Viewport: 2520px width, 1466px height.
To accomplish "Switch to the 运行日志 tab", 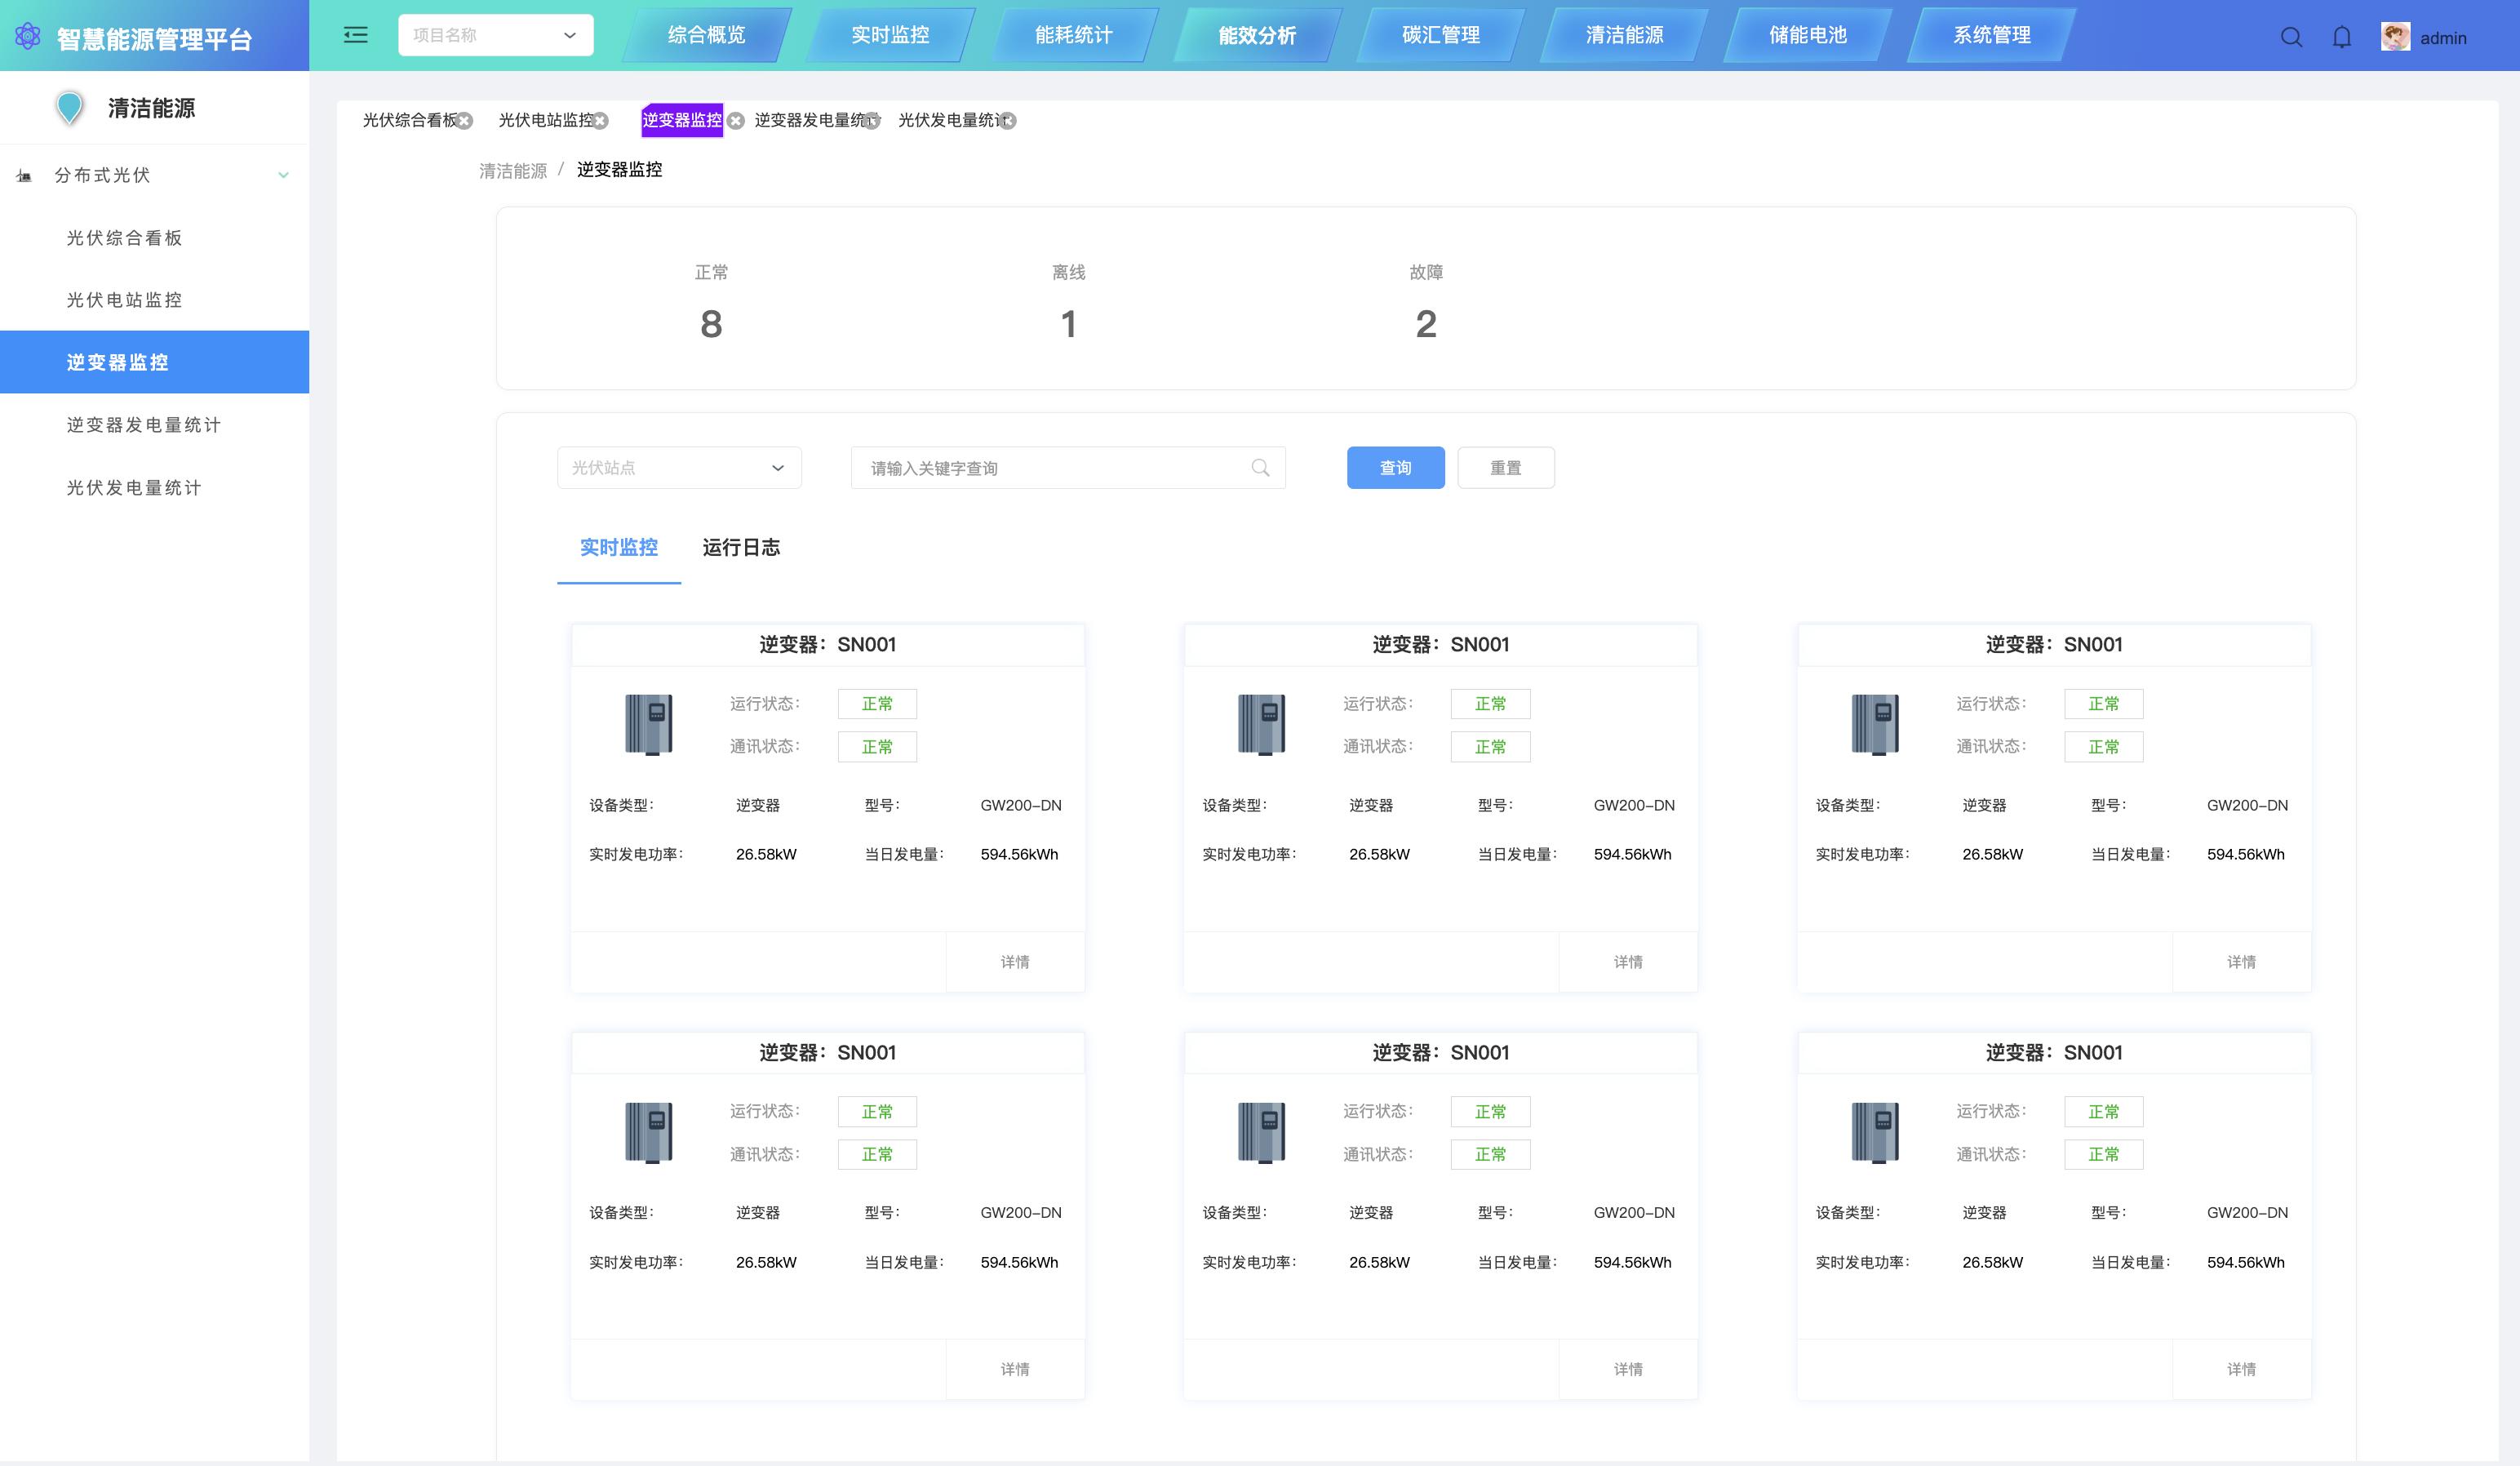I will coord(741,547).
